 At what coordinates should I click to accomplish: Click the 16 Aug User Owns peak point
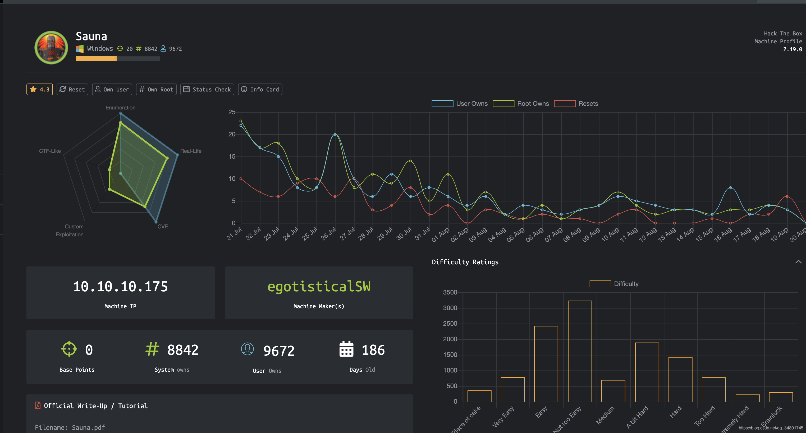731,187
